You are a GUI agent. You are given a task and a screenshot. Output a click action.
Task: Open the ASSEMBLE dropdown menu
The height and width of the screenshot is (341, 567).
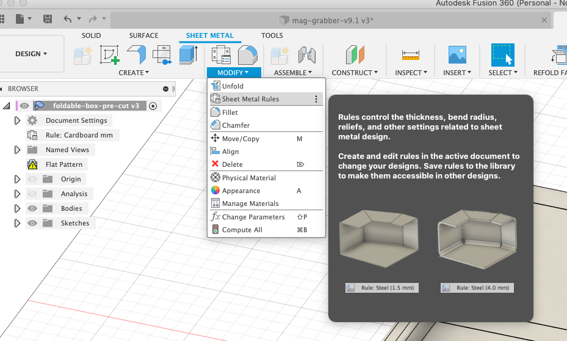293,73
